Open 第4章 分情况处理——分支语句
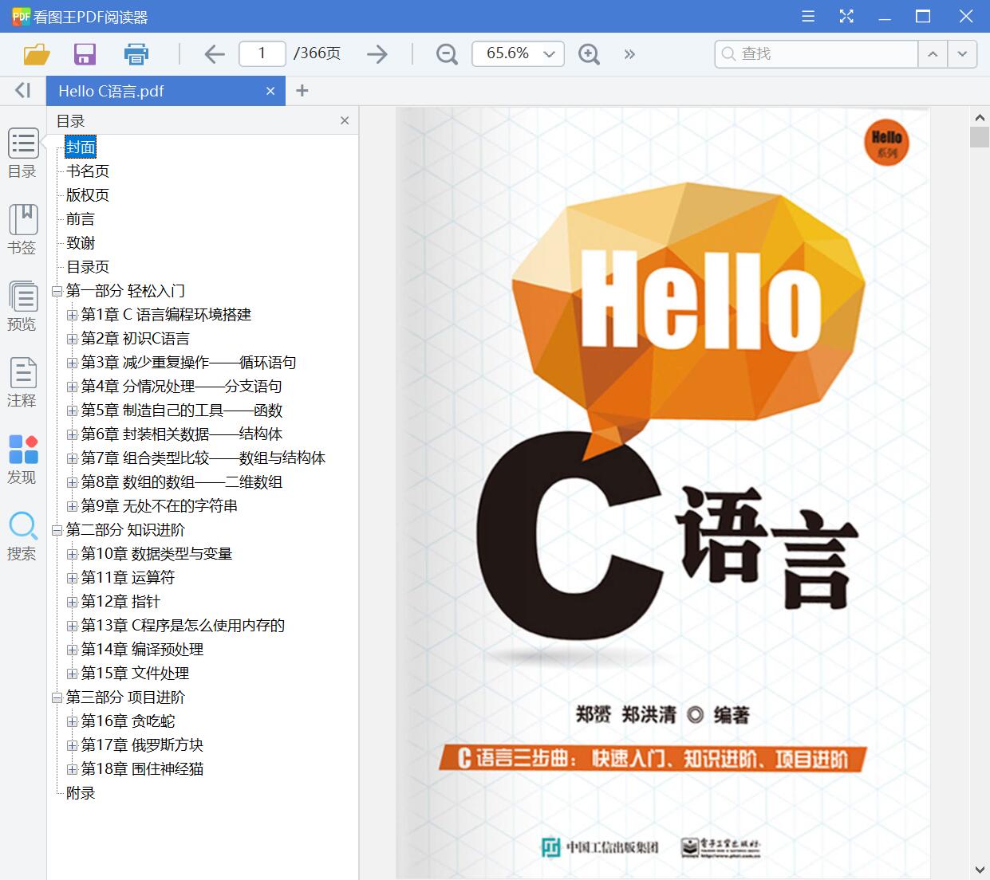The height and width of the screenshot is (880, 990). [x=182, y=387]
